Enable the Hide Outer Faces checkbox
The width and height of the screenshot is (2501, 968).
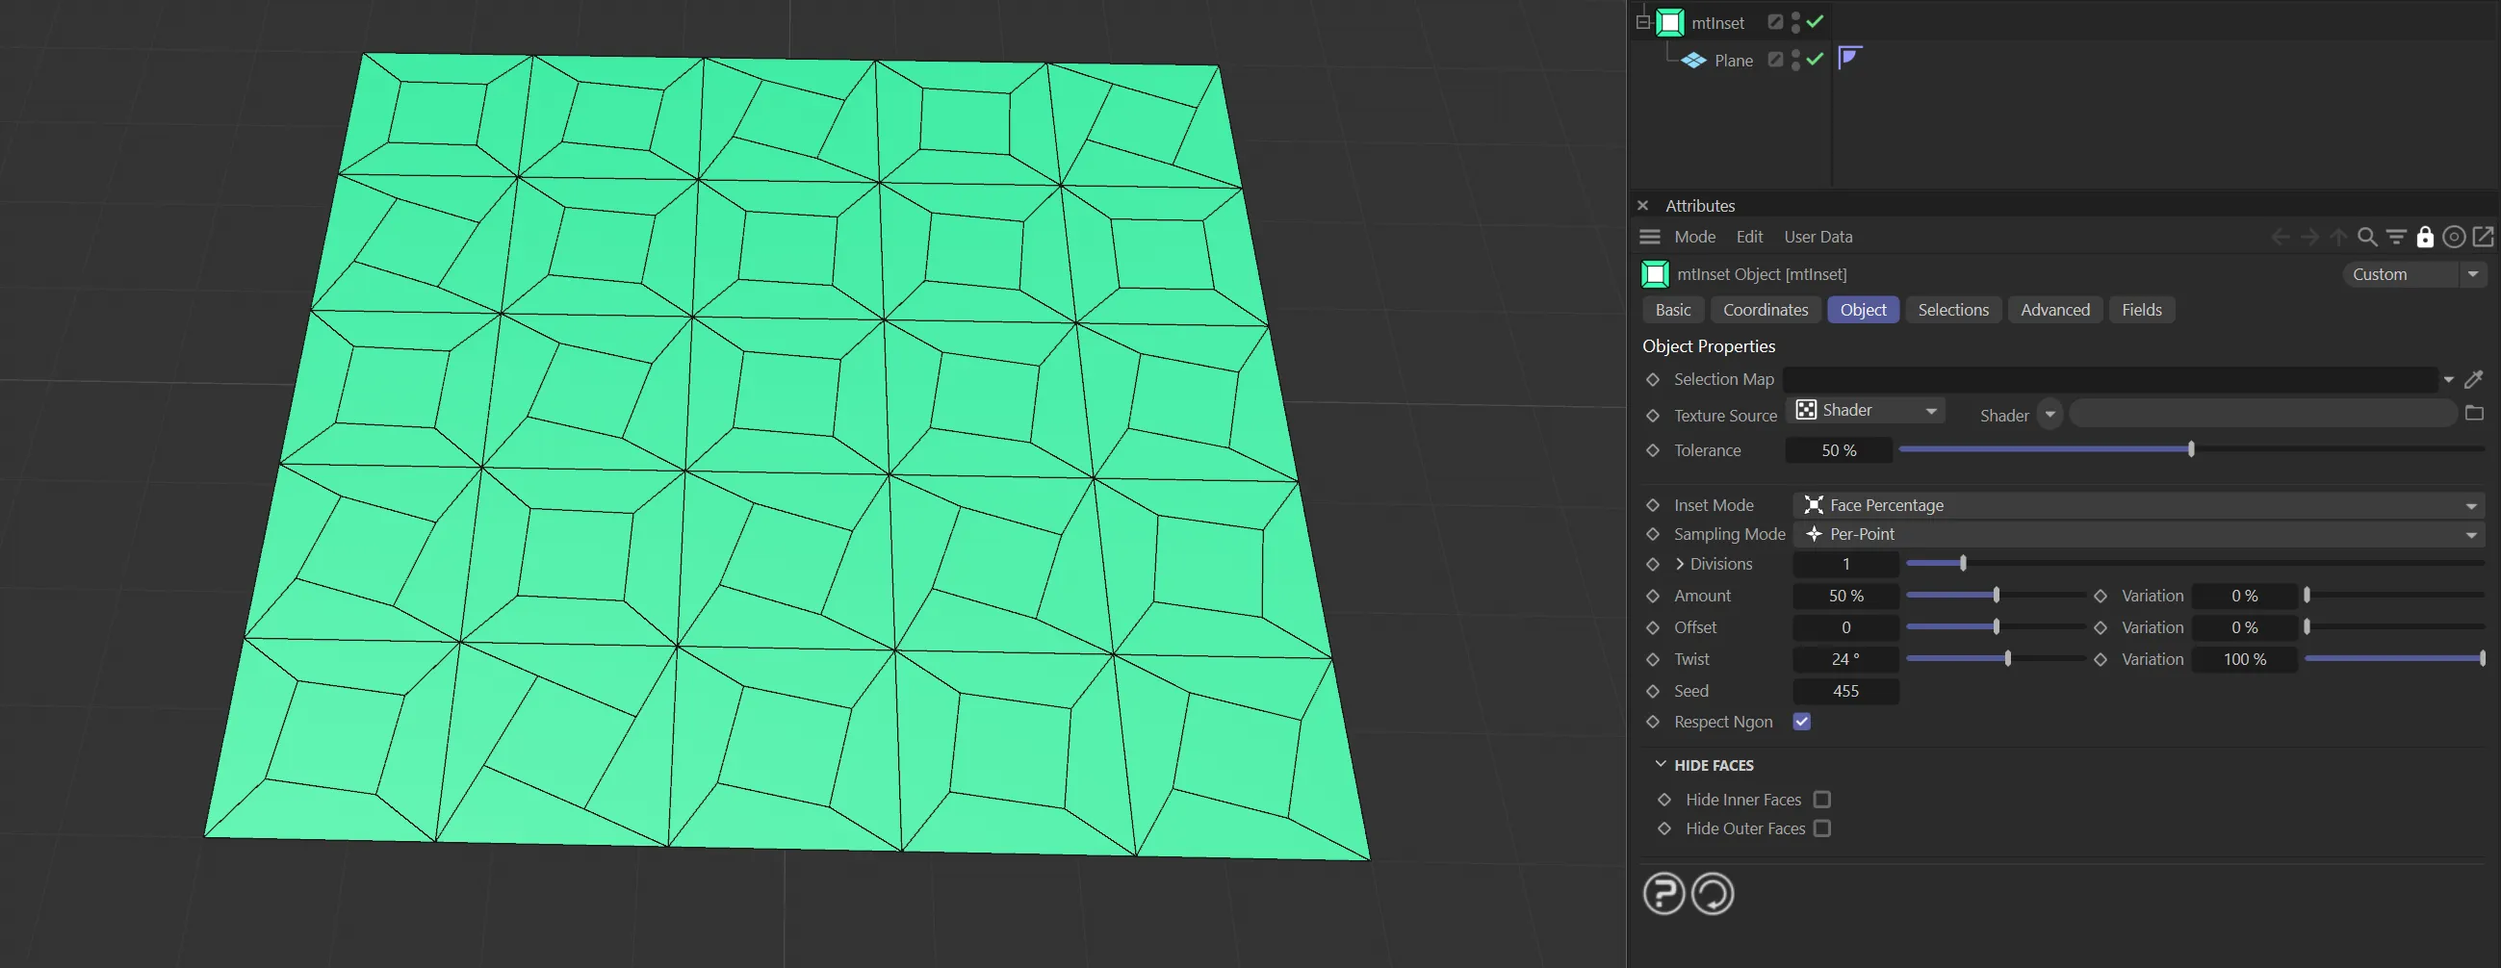1821,828
